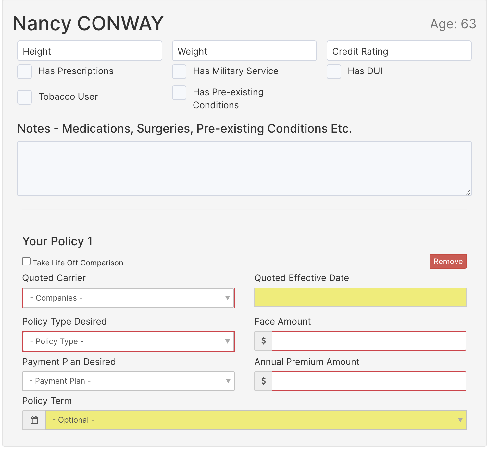Click the Quoted Carrier label

[54, 278]
